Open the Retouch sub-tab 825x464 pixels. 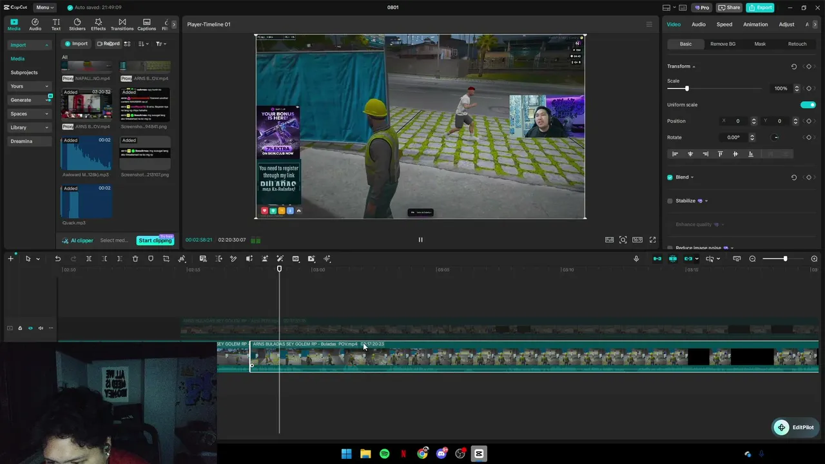click(797, 44)
